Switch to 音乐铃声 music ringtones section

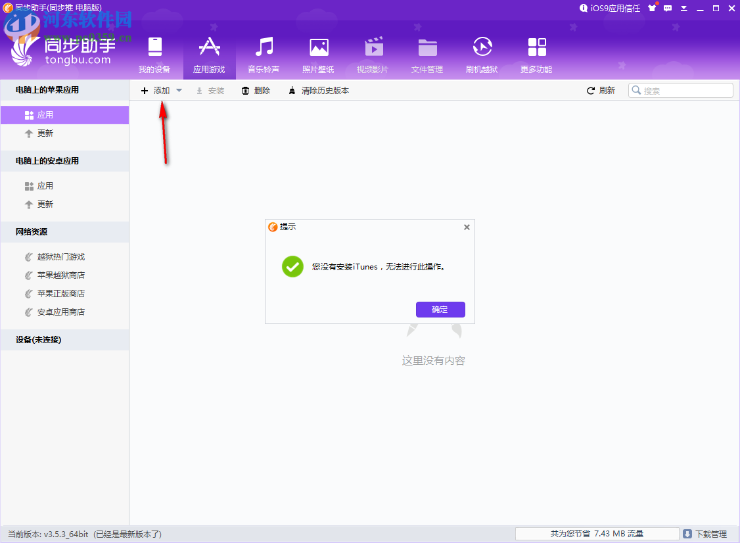tap(264, 53)
